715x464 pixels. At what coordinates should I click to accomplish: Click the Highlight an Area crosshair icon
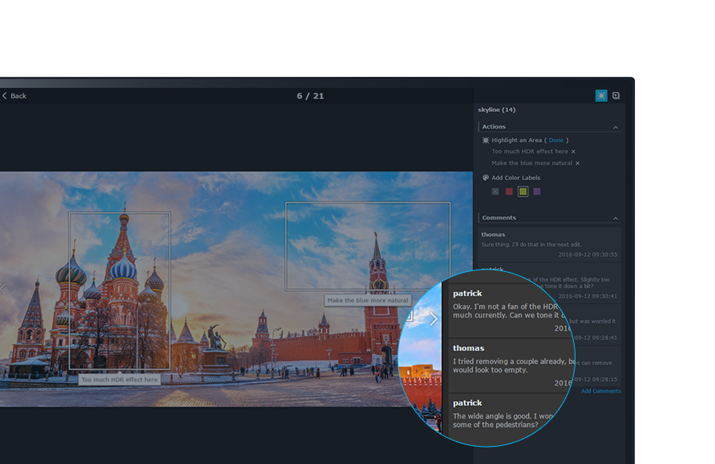[x=485, y=140]
